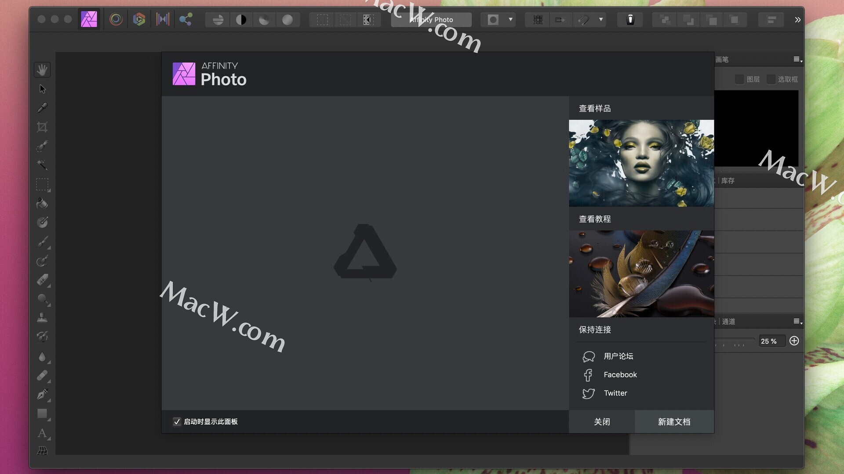Select the Pen tool
Screen dimensions: 844x474
click(x=42, y=395)
